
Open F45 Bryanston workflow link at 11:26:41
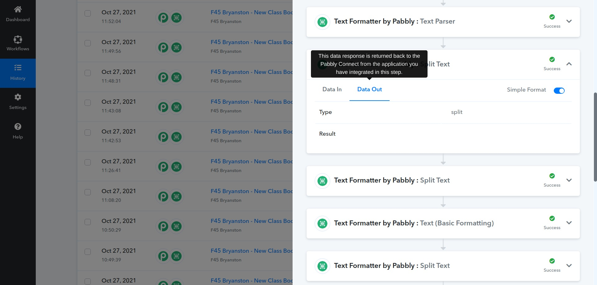[252, 161]
